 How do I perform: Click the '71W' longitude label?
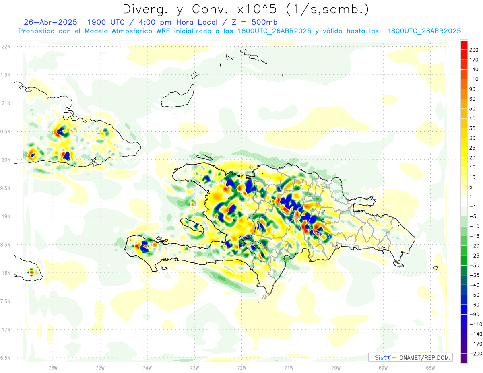[x=289, y=367]
